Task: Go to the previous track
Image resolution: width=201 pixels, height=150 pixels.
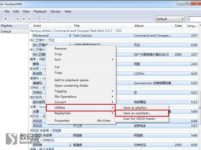Action: 24,19
